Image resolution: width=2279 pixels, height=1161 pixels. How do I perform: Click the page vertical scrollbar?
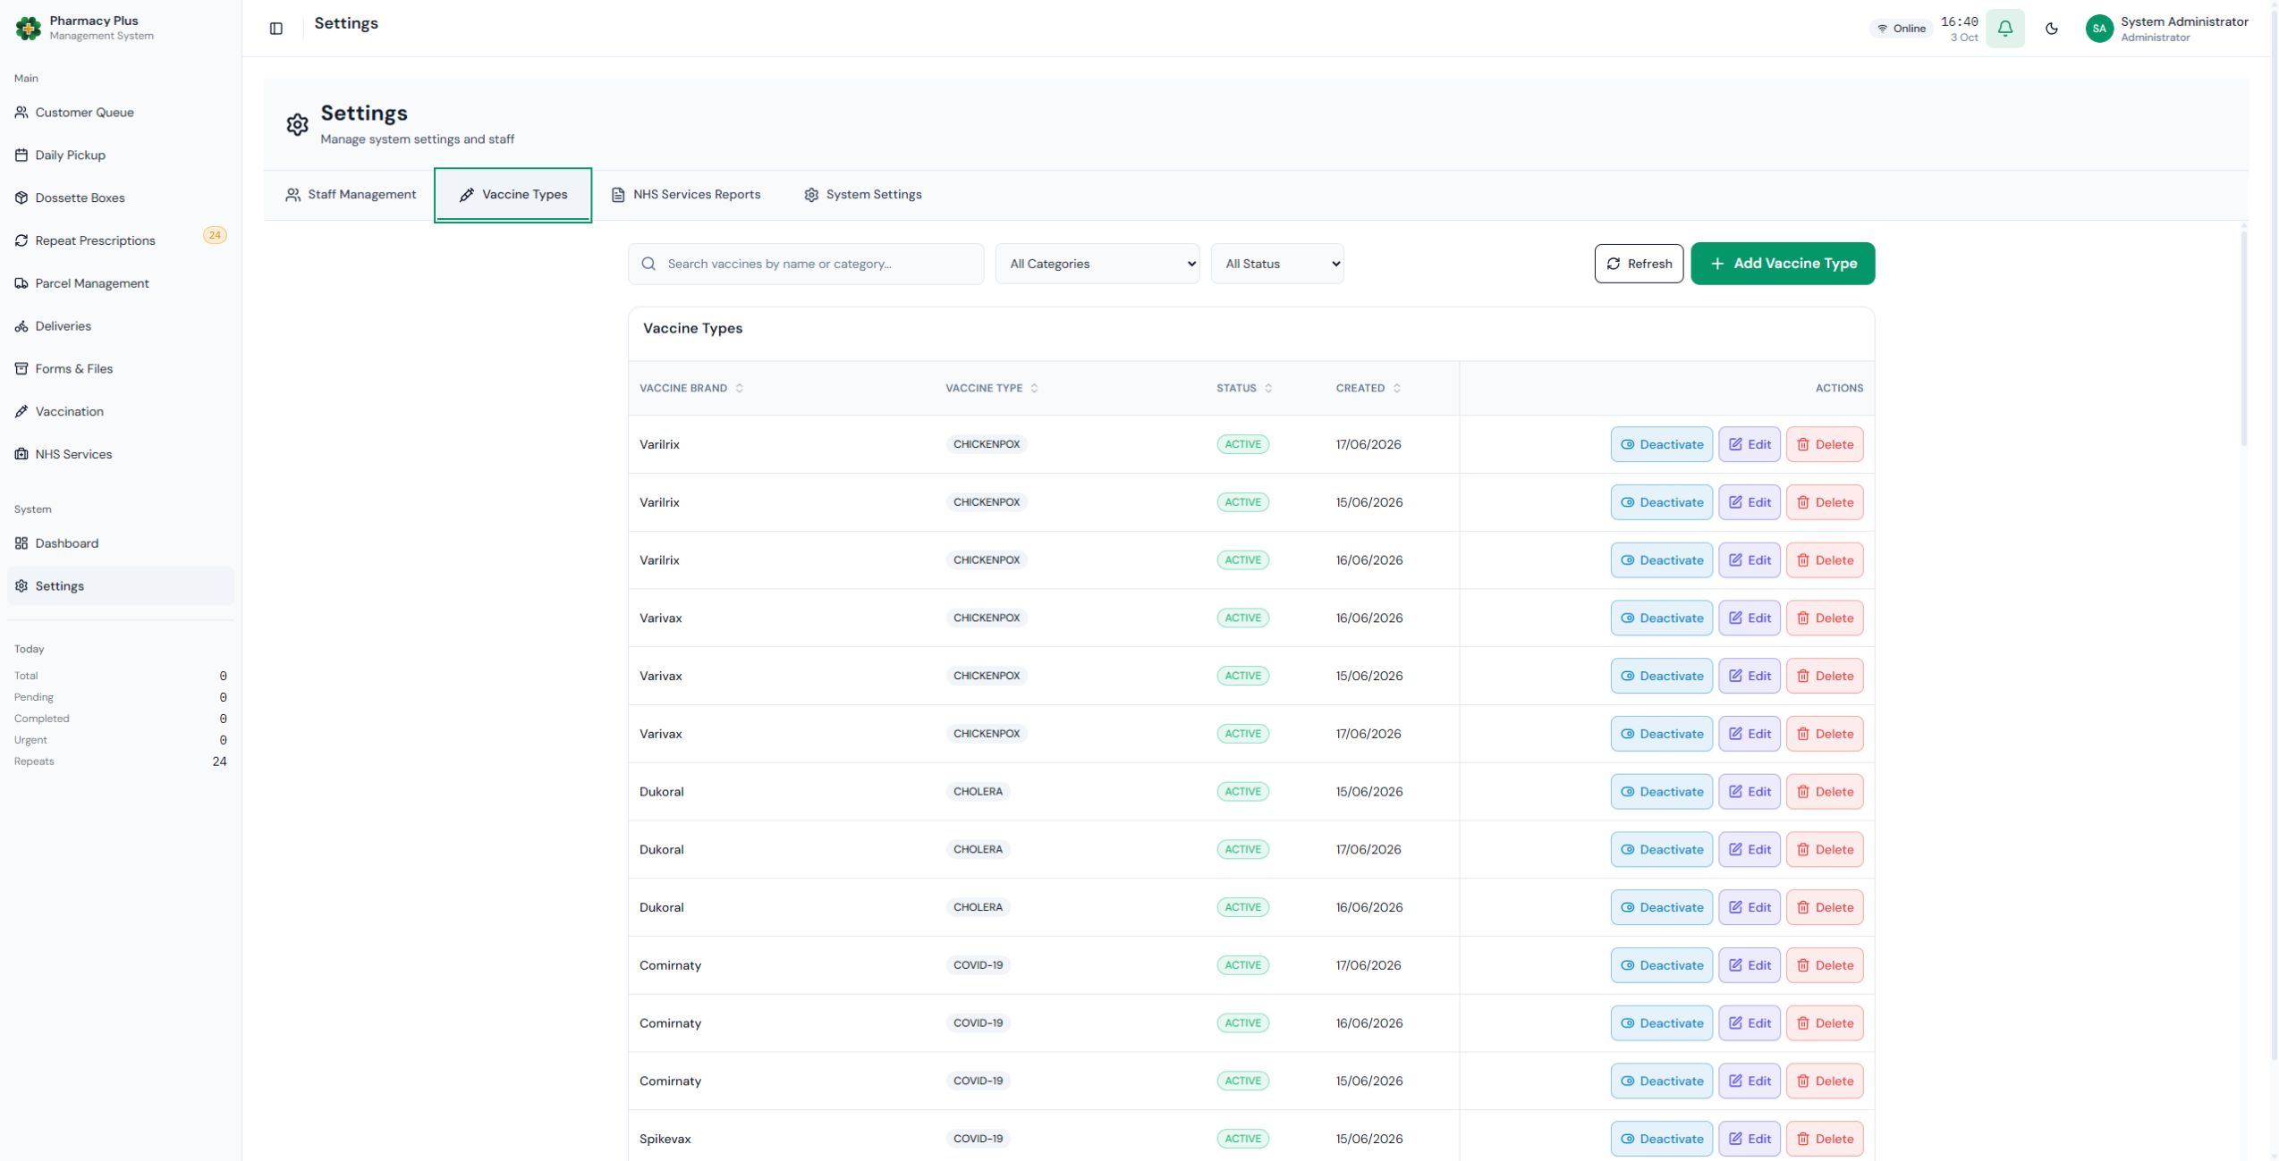coord(2274,536)
